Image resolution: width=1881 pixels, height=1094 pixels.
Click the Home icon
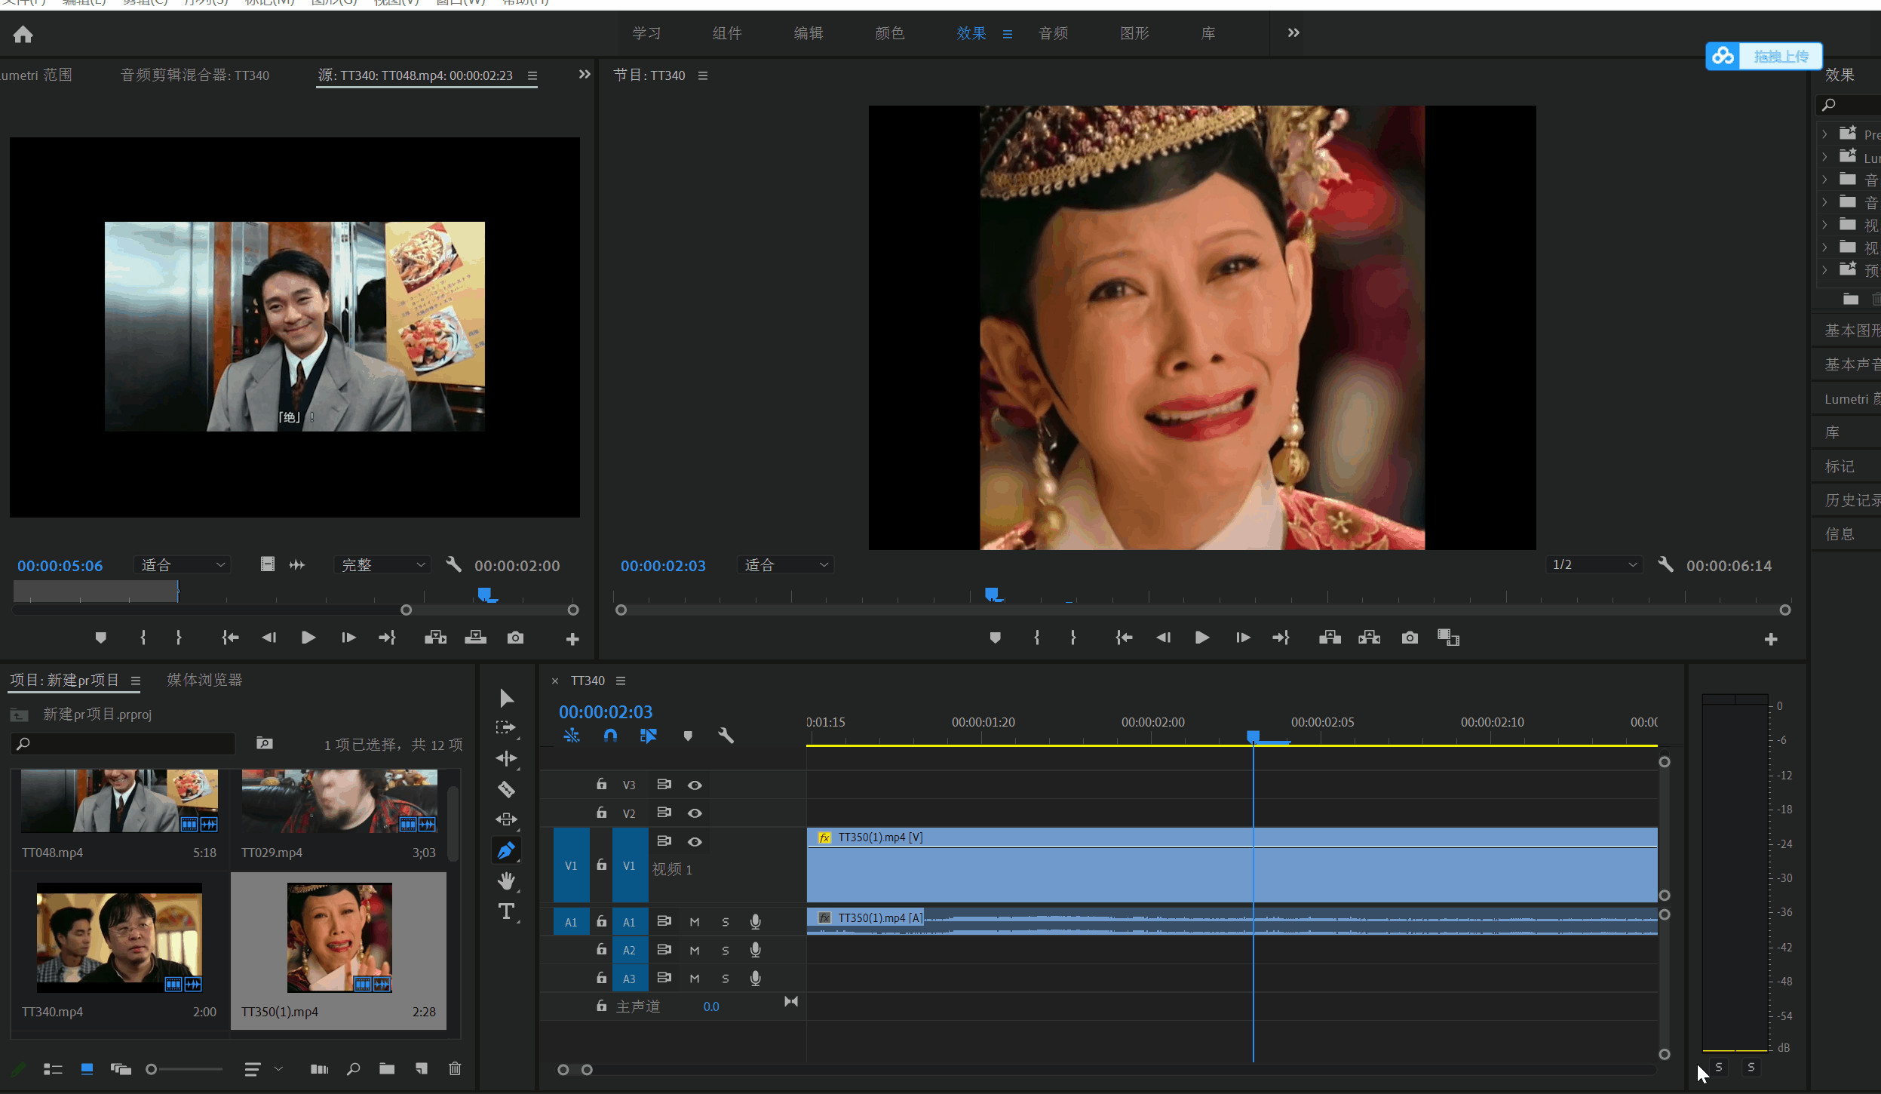coord(23,34)
